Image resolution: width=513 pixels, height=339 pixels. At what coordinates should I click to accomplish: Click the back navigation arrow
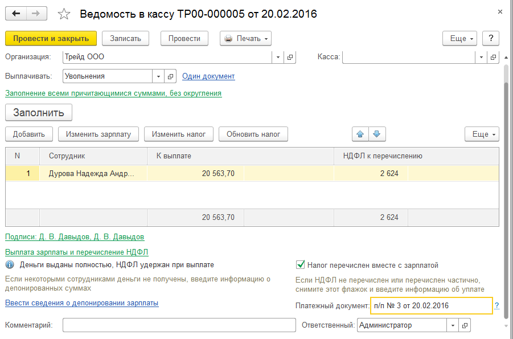(15, 14)
